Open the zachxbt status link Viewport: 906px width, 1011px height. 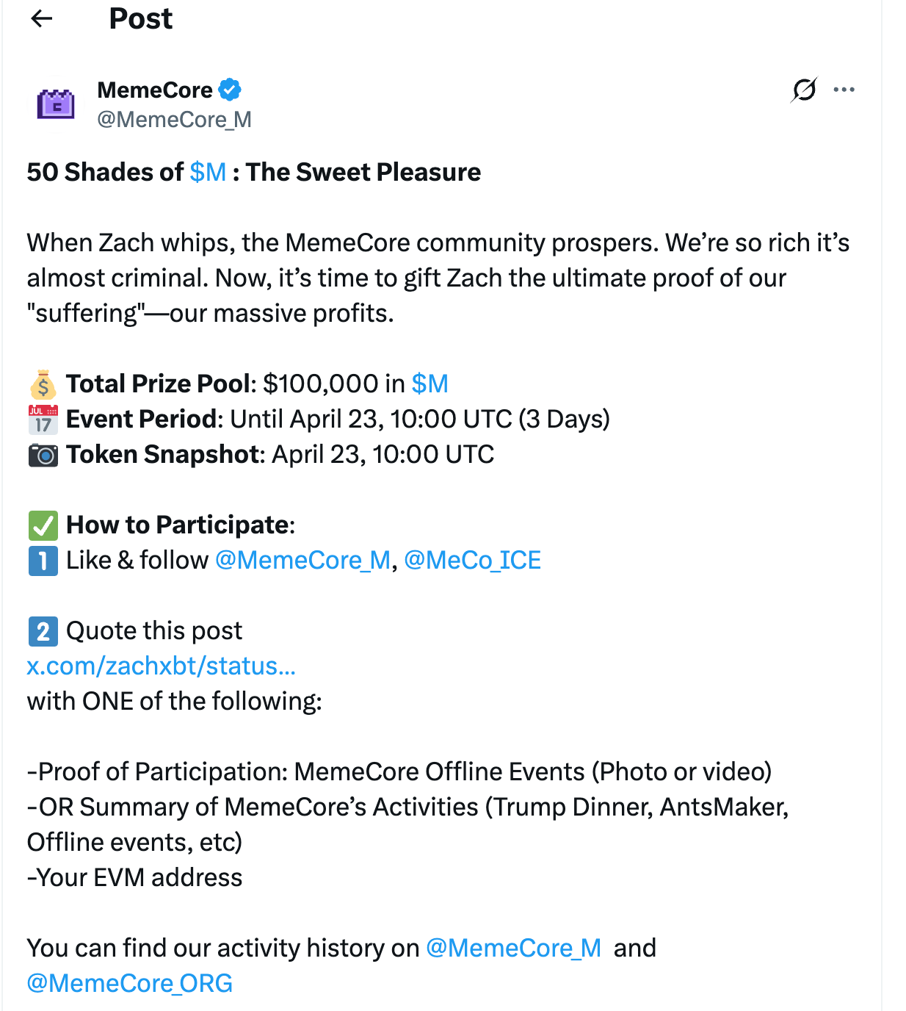(161, 666)
